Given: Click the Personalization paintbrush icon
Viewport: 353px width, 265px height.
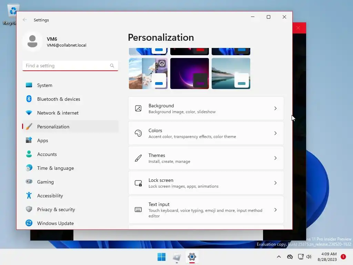Looking at the screenshot, I should tap(29, 126).
